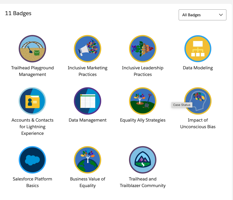Open Accounts & Contacts for Lightning Experience title
The height and width of the screenshot is (200, 233).
point(32,127)
